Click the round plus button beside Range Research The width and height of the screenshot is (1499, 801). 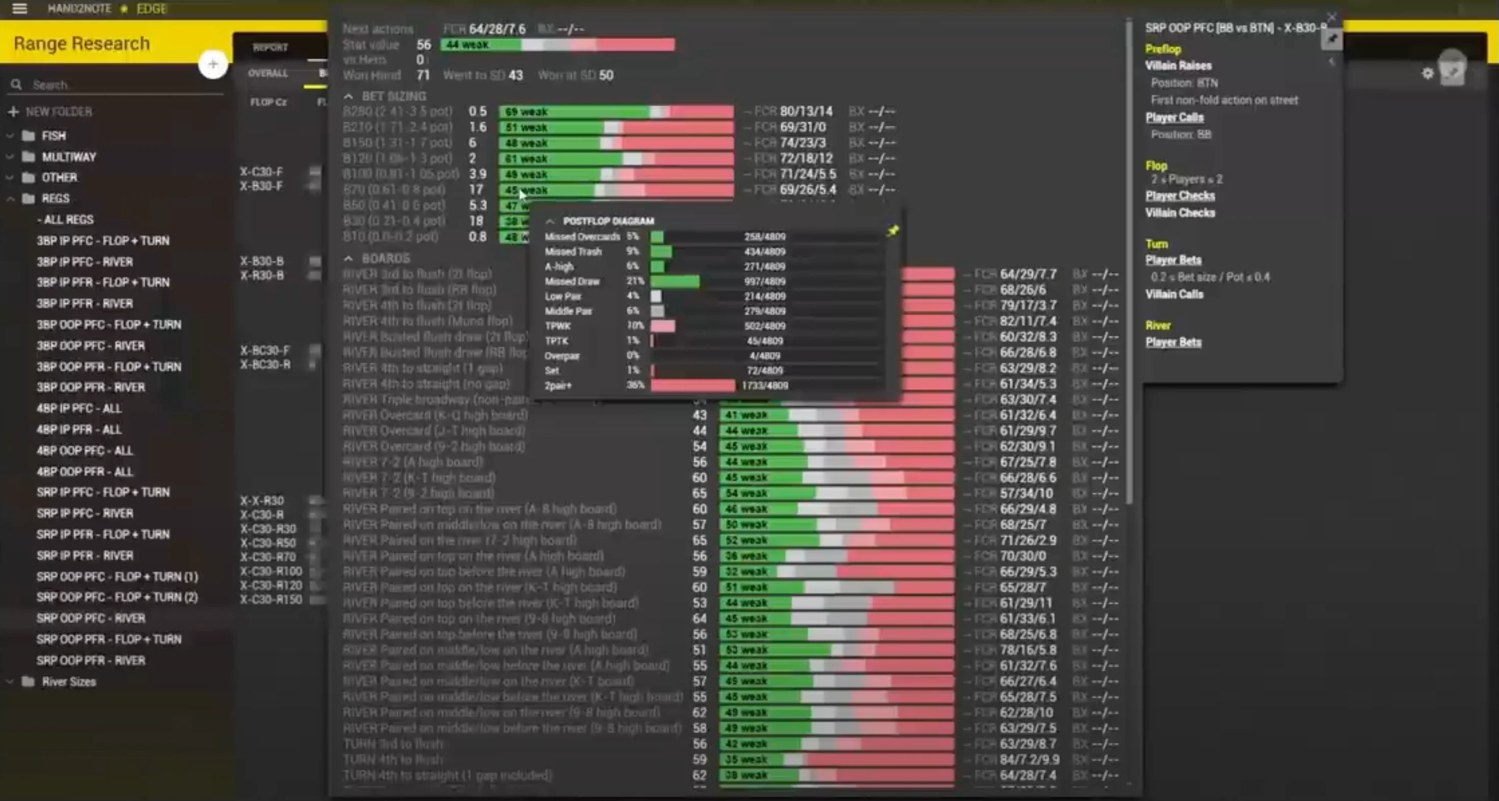click(x=212, y=65)
